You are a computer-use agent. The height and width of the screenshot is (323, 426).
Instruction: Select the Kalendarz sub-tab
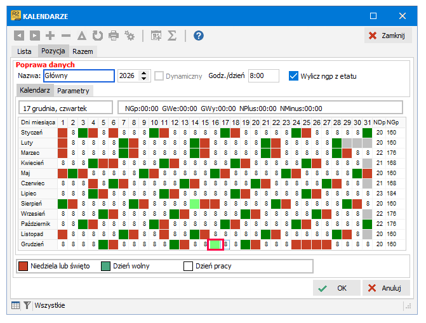[x=35, y=90]
